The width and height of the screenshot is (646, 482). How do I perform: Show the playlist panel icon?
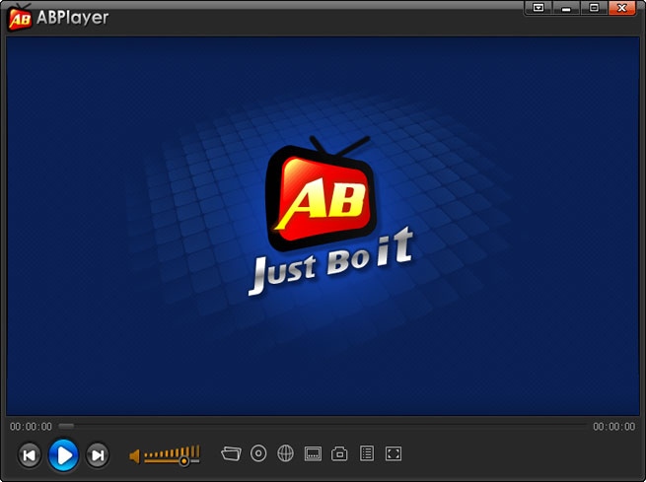tap(367, 453)
